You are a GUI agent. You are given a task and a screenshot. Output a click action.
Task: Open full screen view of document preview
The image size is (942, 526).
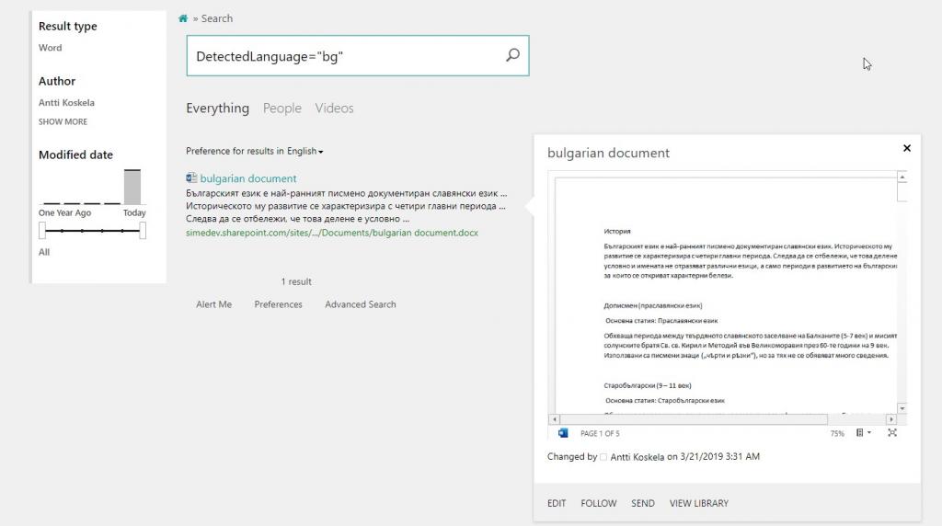tap(891, 433)
